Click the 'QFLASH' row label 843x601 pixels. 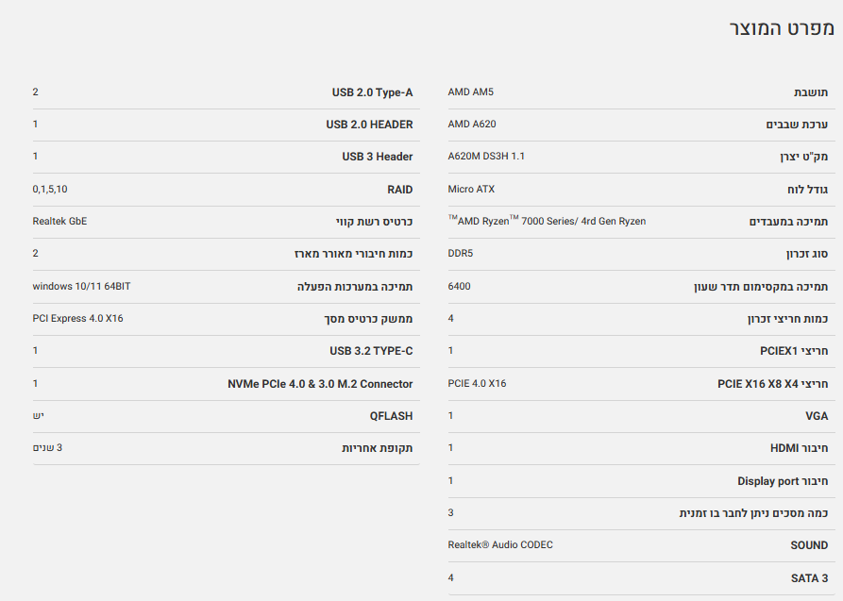coord(391,416)
